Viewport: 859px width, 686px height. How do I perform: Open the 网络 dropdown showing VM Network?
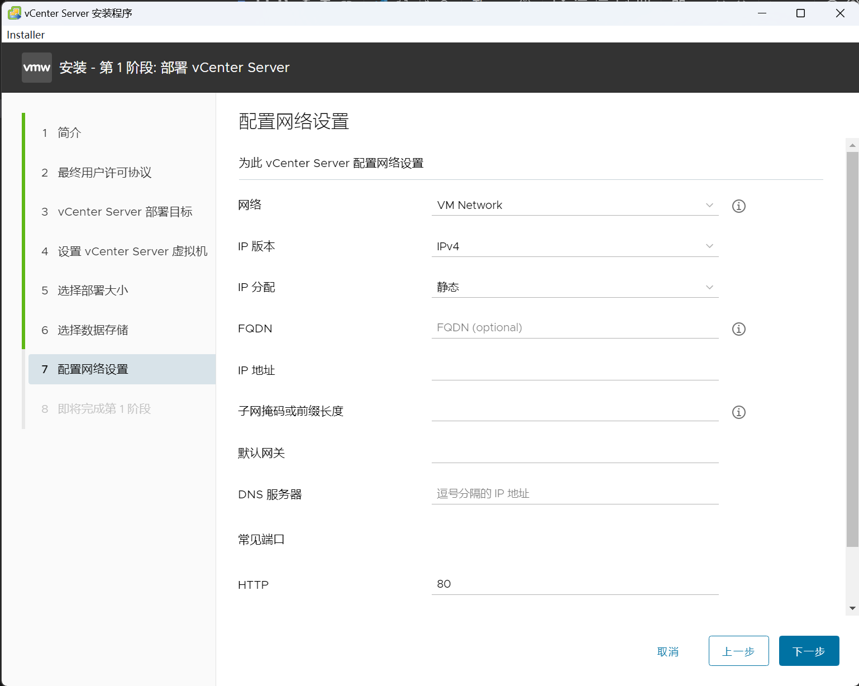[x=575, y=205]
